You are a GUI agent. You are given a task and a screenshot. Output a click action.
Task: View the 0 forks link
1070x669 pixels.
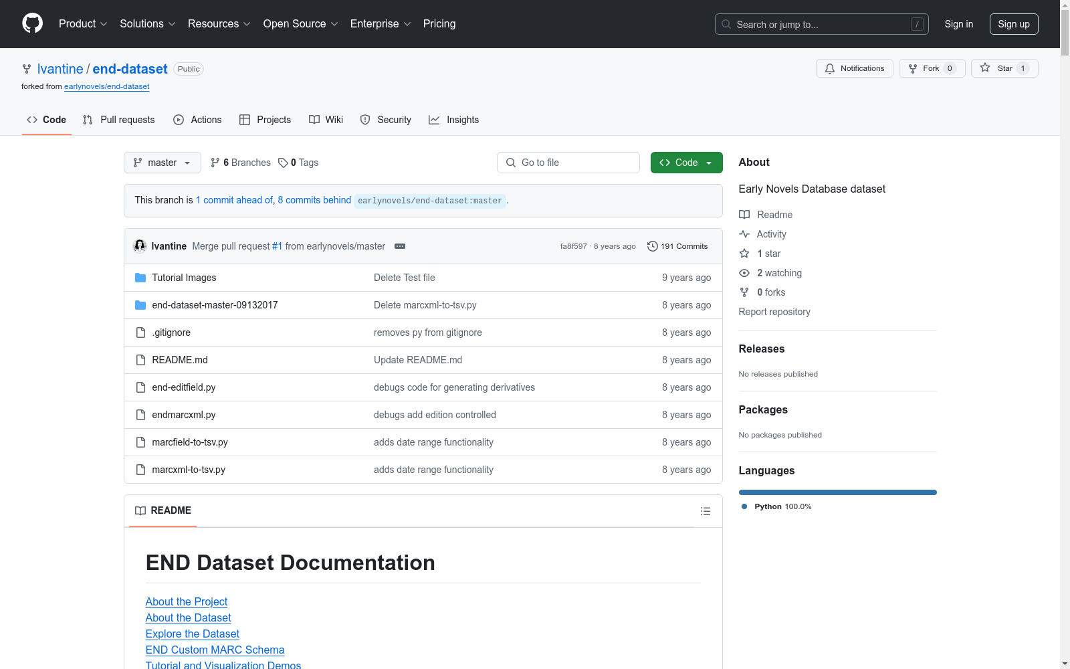[762, 292]
